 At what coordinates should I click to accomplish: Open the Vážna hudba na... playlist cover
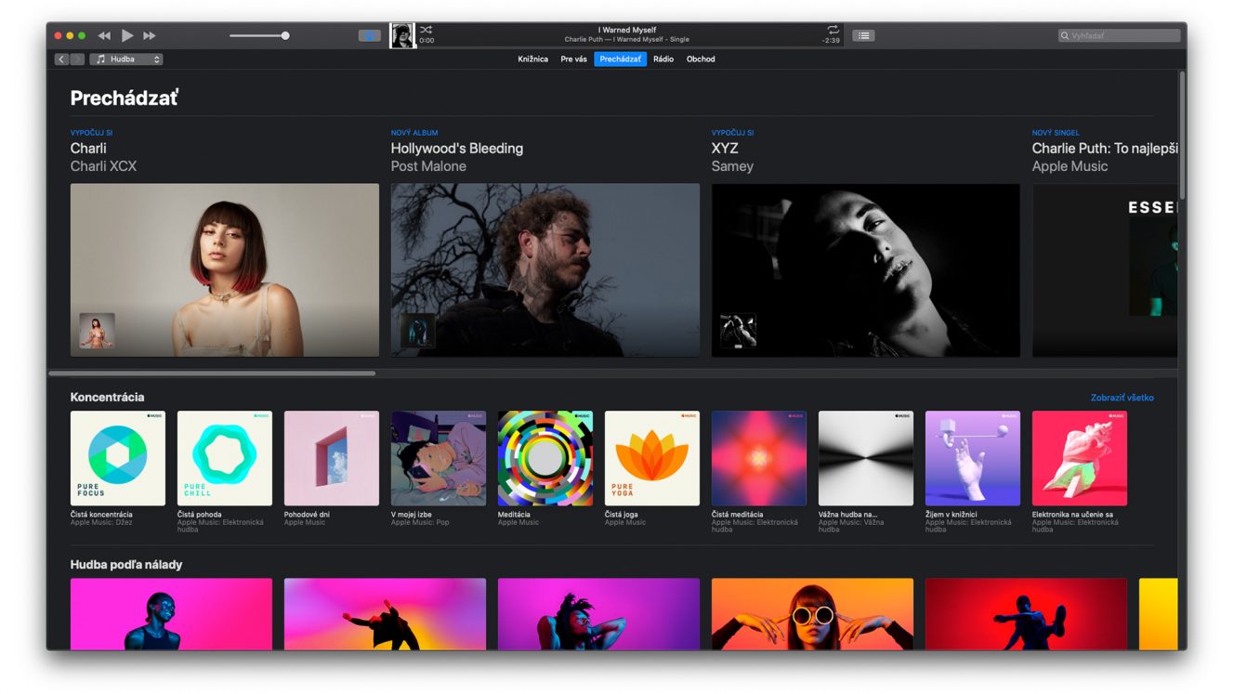coord(866,458)
